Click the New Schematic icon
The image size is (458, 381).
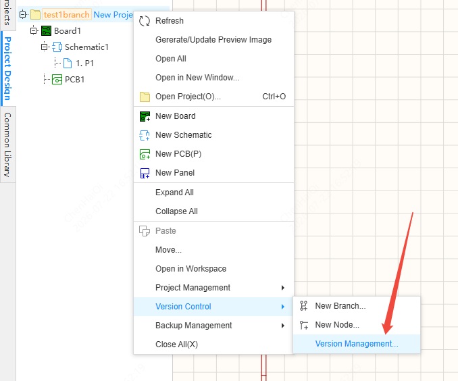tap(145, 135)
